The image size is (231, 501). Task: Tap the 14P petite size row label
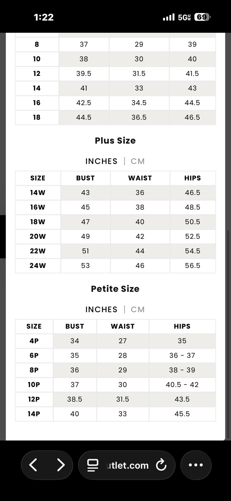[x=34, y=414]
